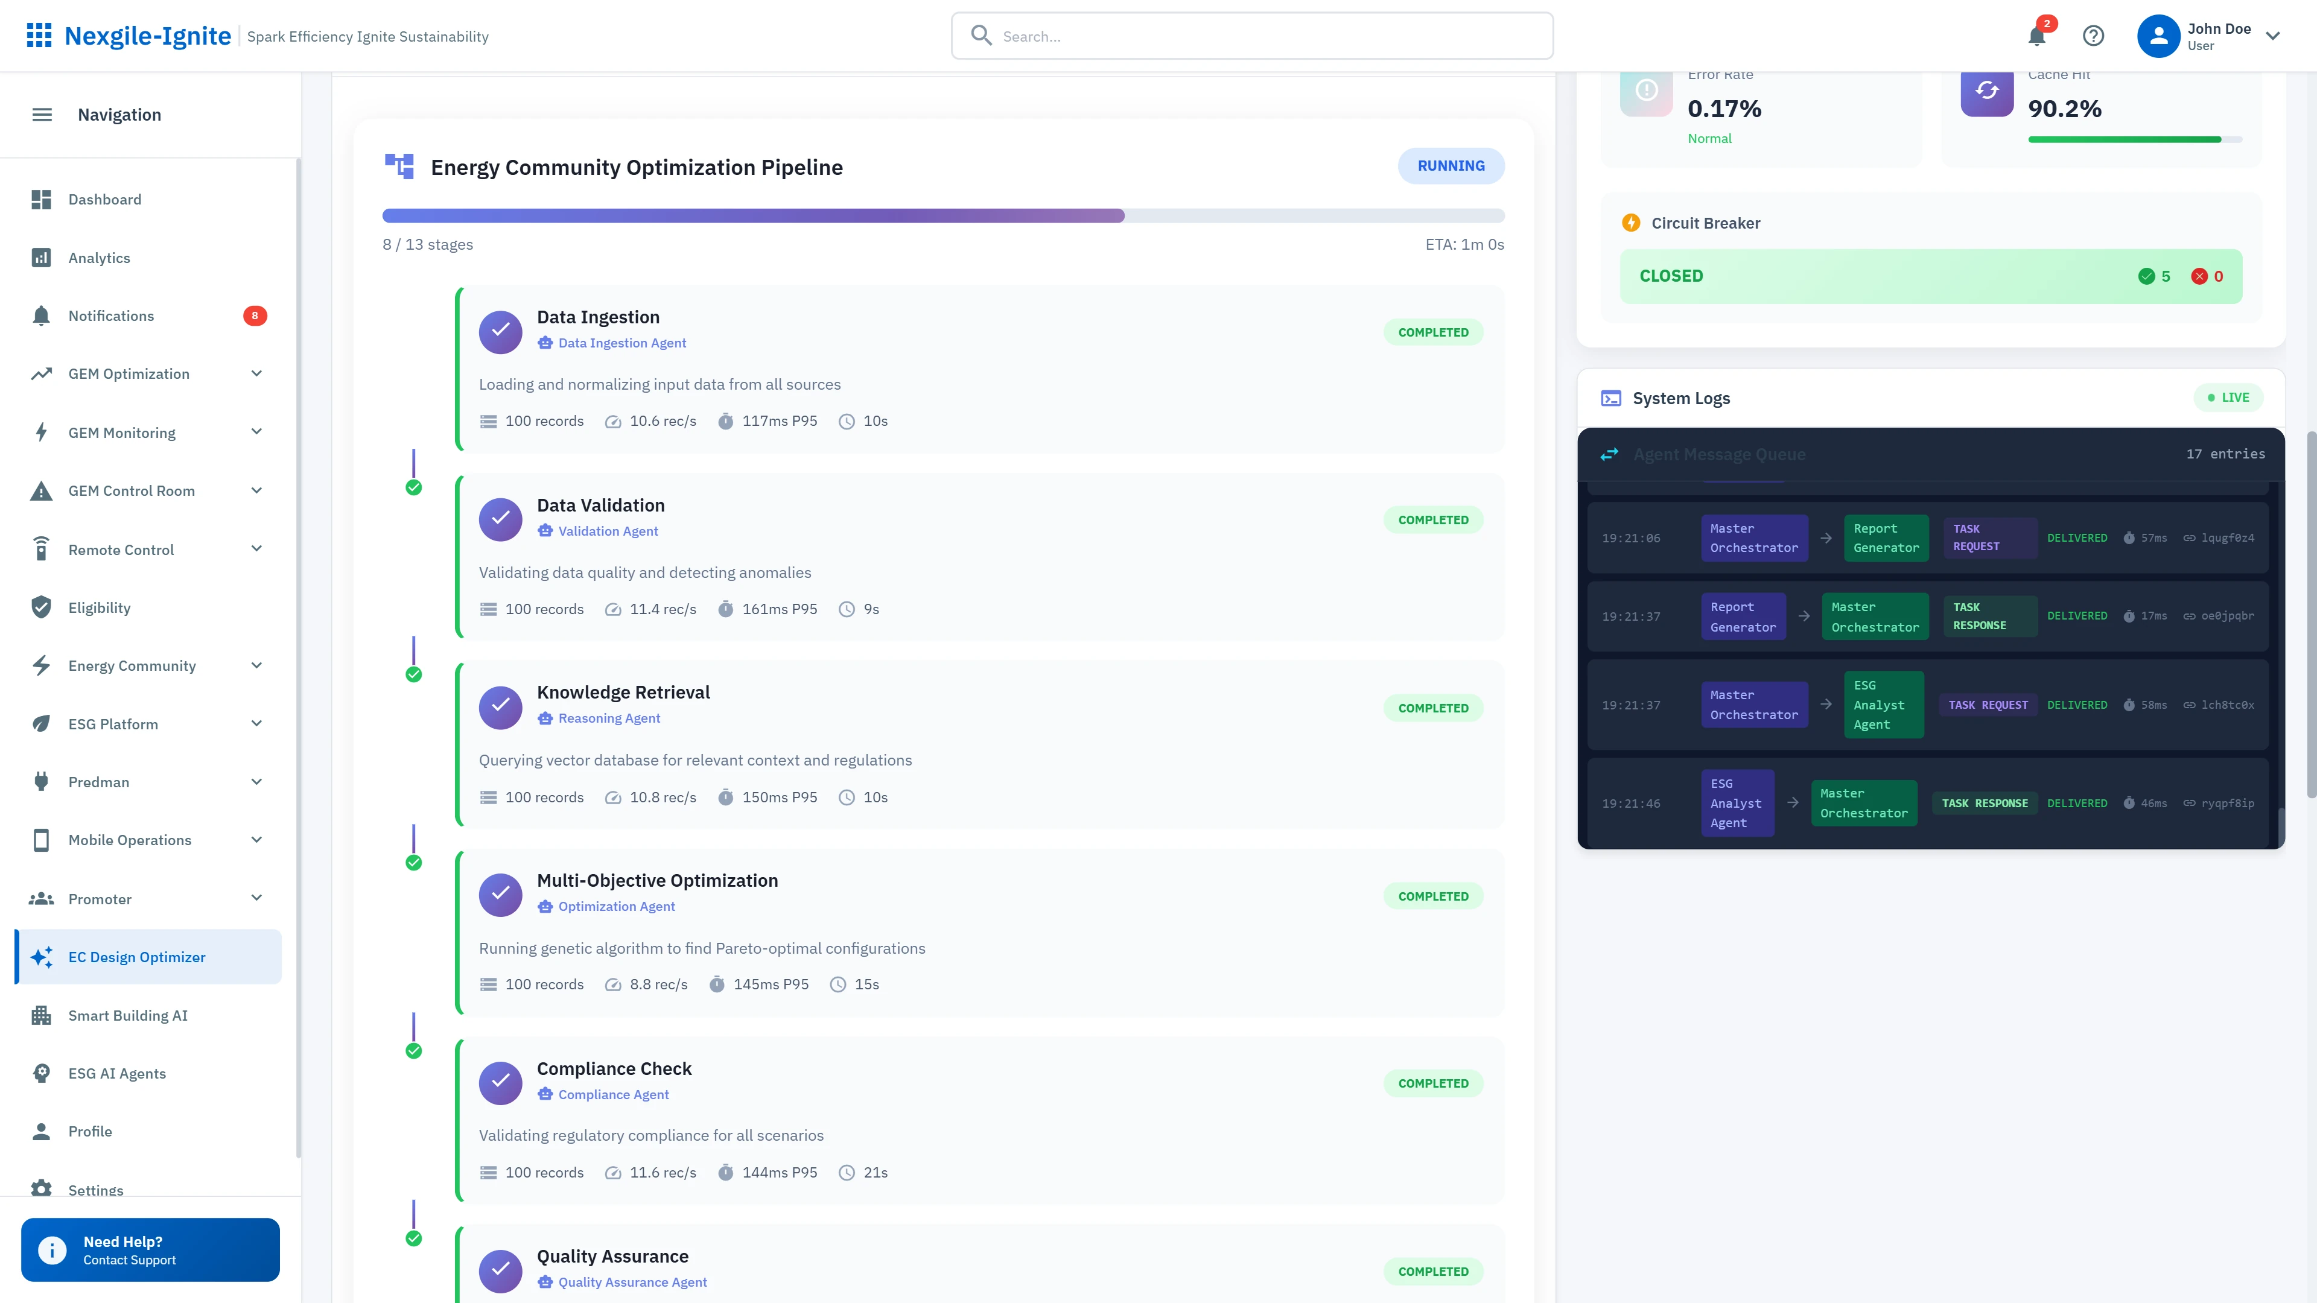Image resolution: width=2317 pixels, height=1303 pixels.
Task: Open Settings from the sidebar
Action: (95, 1190)
